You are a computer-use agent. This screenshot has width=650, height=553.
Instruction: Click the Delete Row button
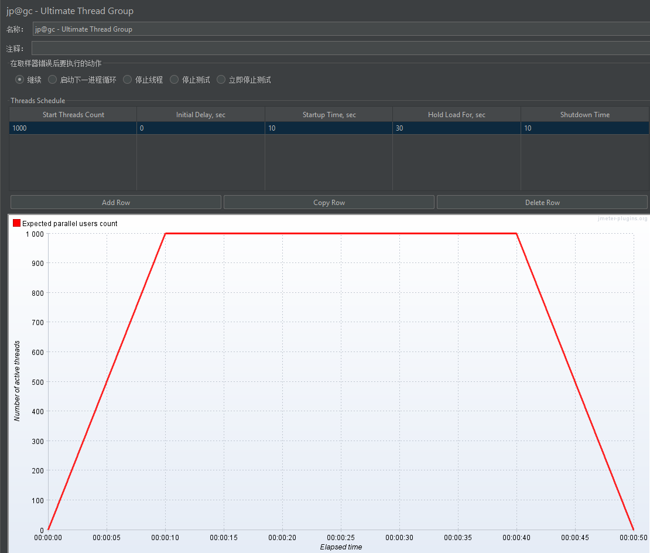click(x=542, y=202)
